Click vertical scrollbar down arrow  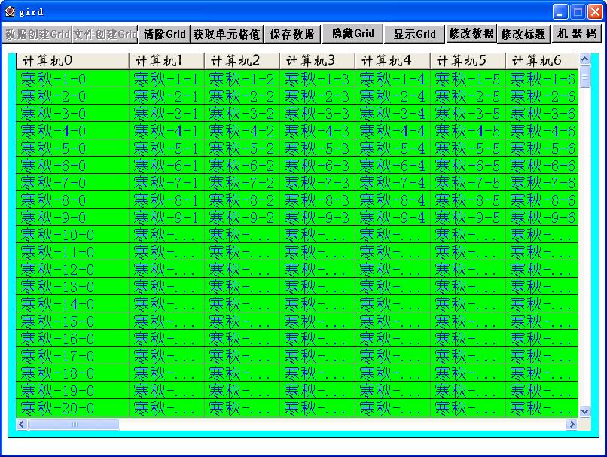(x=584, y=411)
